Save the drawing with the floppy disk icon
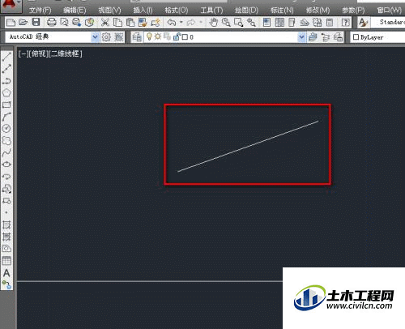The height and width of the screenshot is (329, 405). click(x=36, y=22)
